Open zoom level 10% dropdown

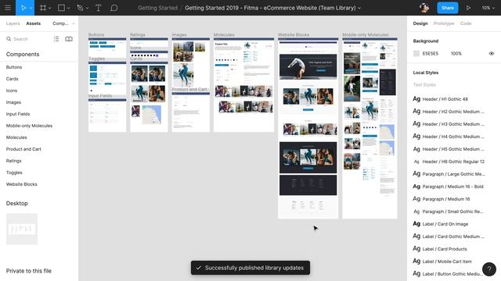point(488,8)
